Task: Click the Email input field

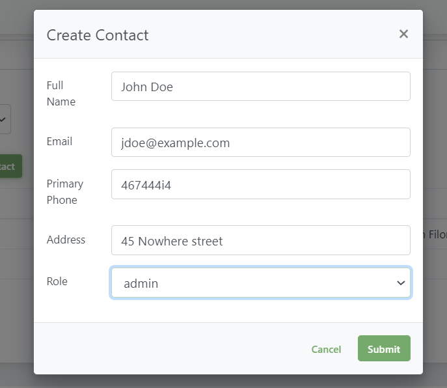Action: [260, 143]
